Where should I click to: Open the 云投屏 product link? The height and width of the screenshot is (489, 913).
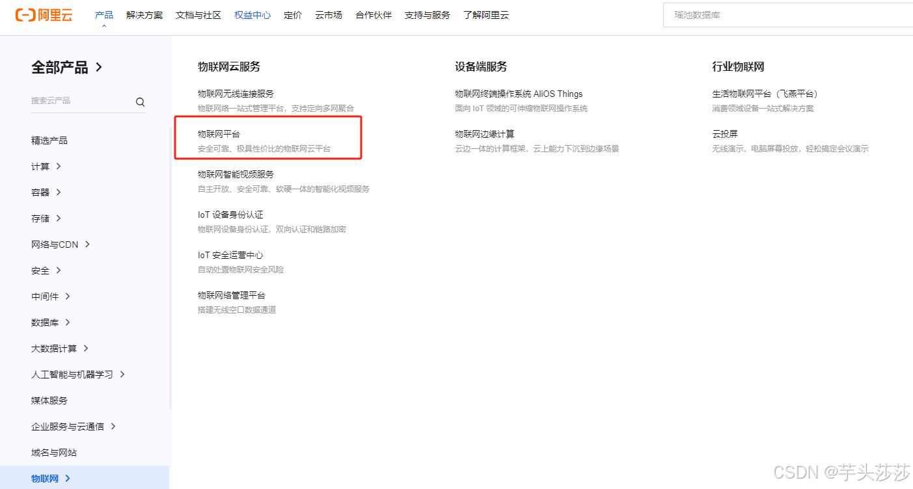(x=725, y=134)
